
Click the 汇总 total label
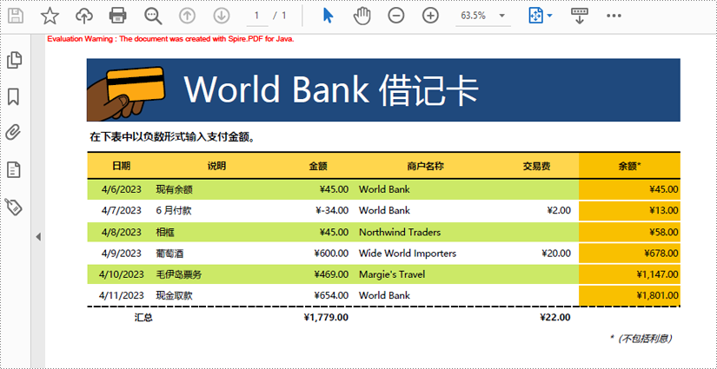coord(143,318)
